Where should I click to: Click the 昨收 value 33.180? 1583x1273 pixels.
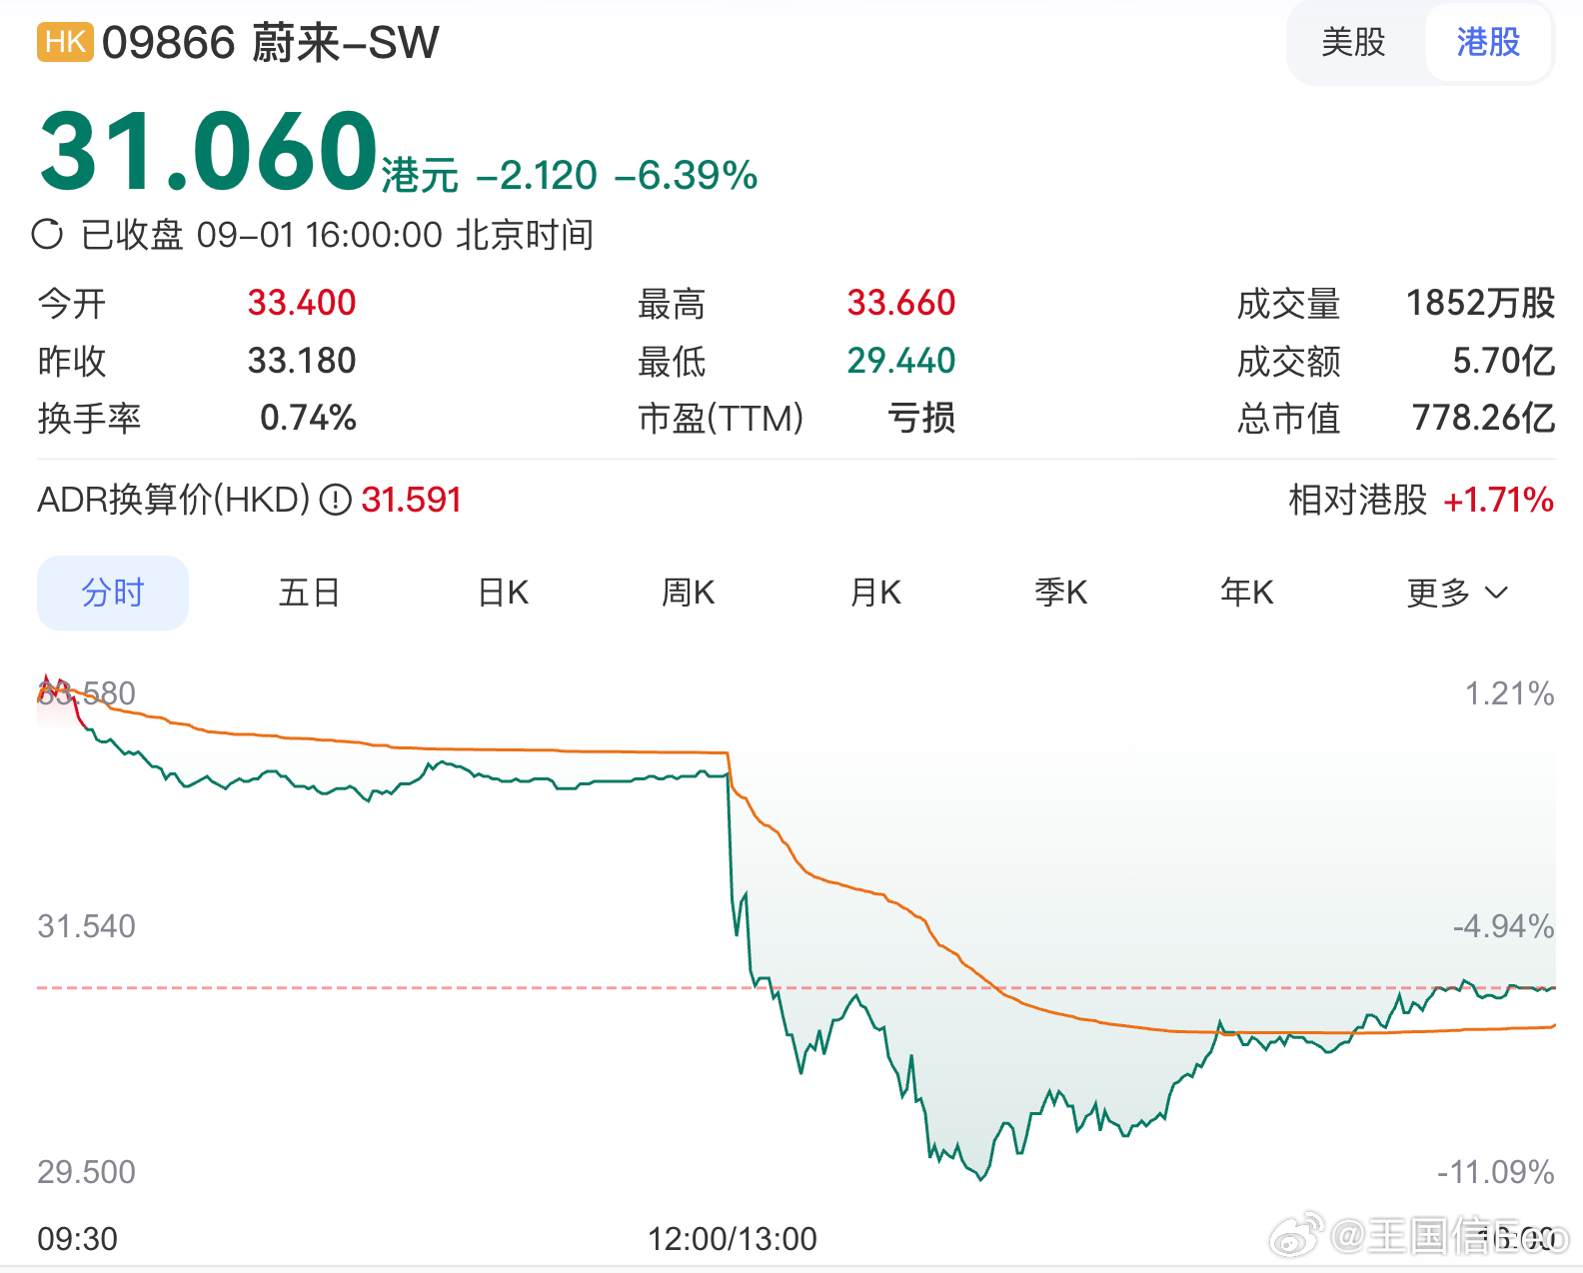pyautogui.click(x=302, y=361)
